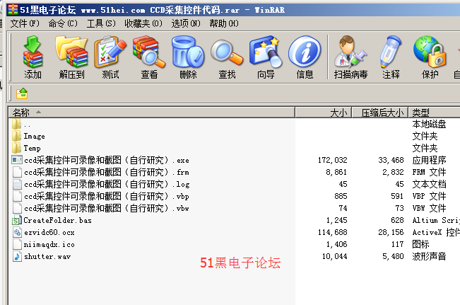Select 'ezvidc60.ocx' file name
This screenshot has height=305, width=460.
coord(49,232)
